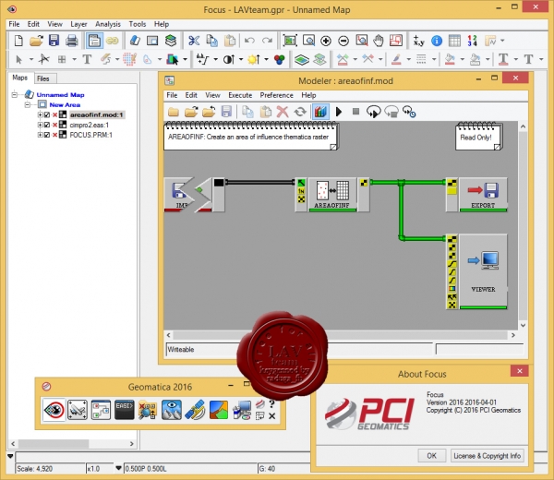This screenshot has height=480, width=554.
Task: Stop model execution with the Stop square icon
Action: (x=355, y=112)
